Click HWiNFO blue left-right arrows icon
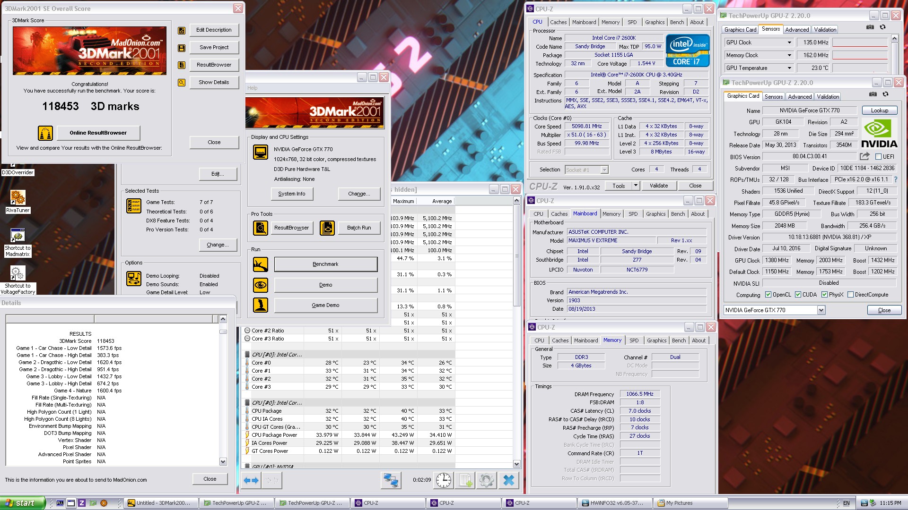The height and width of the screenshot is (510, 908). point(251,481)
